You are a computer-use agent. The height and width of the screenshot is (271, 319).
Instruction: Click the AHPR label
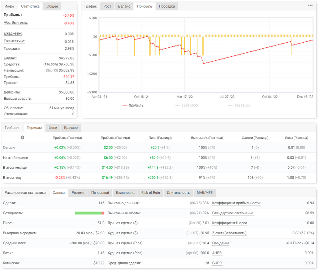(217, 253)
